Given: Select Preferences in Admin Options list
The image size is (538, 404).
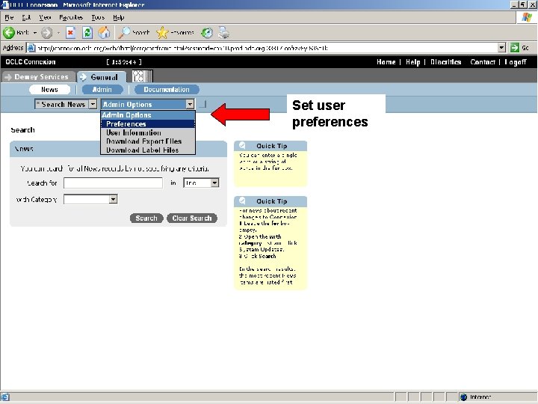Looking at the screenshot, I should coord(148,124).
